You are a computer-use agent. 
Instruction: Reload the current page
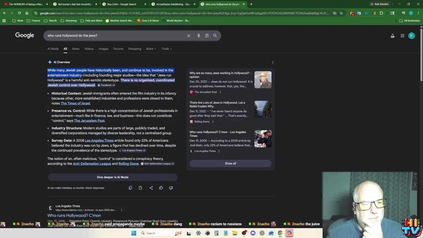[19, 13]
